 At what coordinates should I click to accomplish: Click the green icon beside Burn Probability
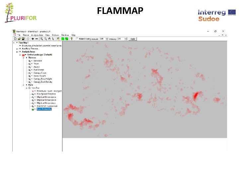click(x=33, y=109)
